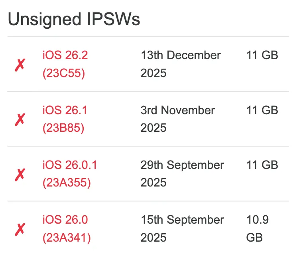Click the 23C55 build number text
This screenshot has height=258, width=299.
[x=64, y=74]
